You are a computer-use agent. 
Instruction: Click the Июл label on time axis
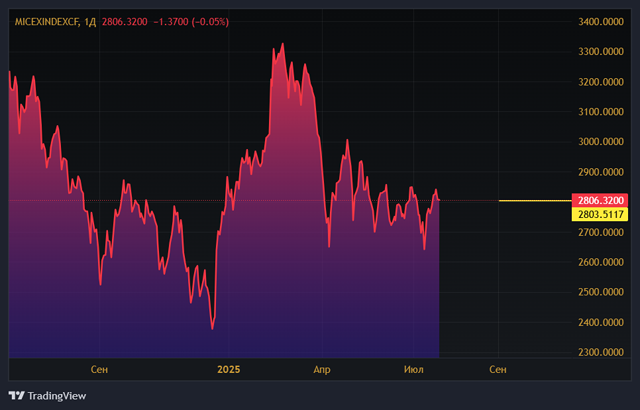(413, 370)
